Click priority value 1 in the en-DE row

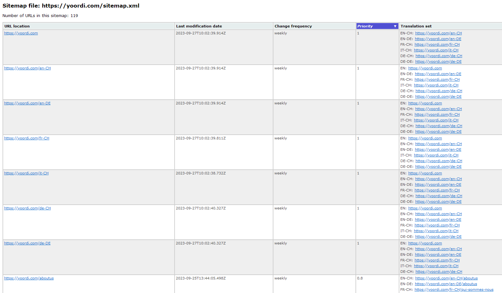coord(358,103)
